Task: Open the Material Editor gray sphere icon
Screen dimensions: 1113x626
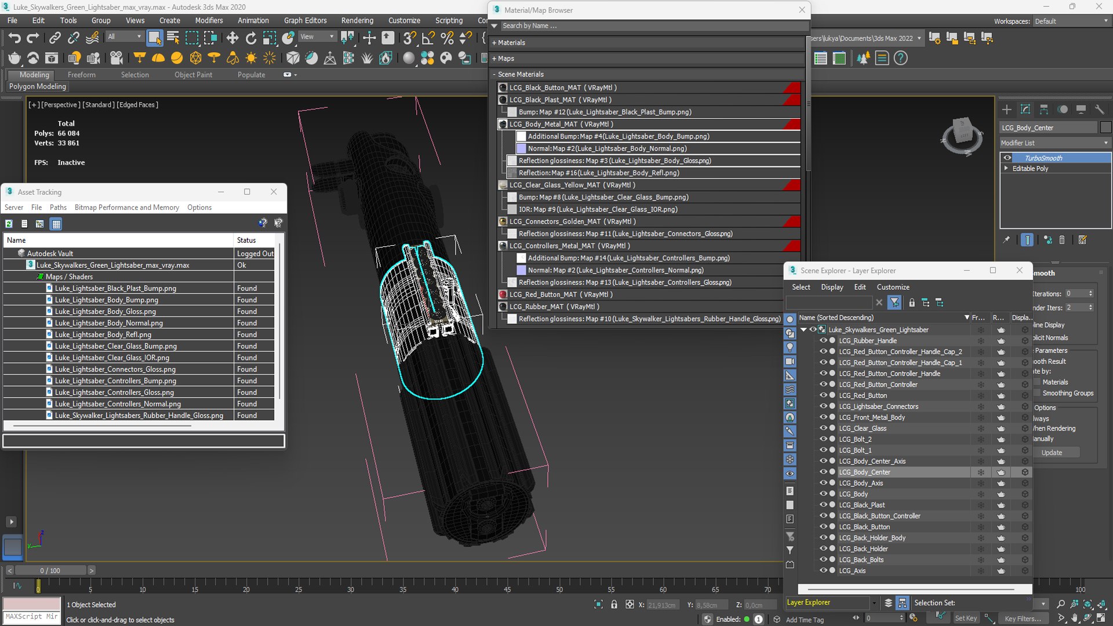Action: (409, 58)
